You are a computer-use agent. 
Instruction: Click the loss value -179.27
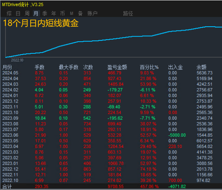pos(115,90)
